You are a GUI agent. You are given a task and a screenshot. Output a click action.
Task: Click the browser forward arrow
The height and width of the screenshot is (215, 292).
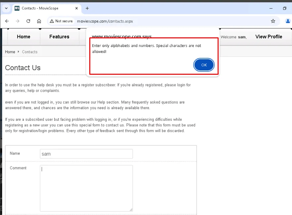pos(18,21)
